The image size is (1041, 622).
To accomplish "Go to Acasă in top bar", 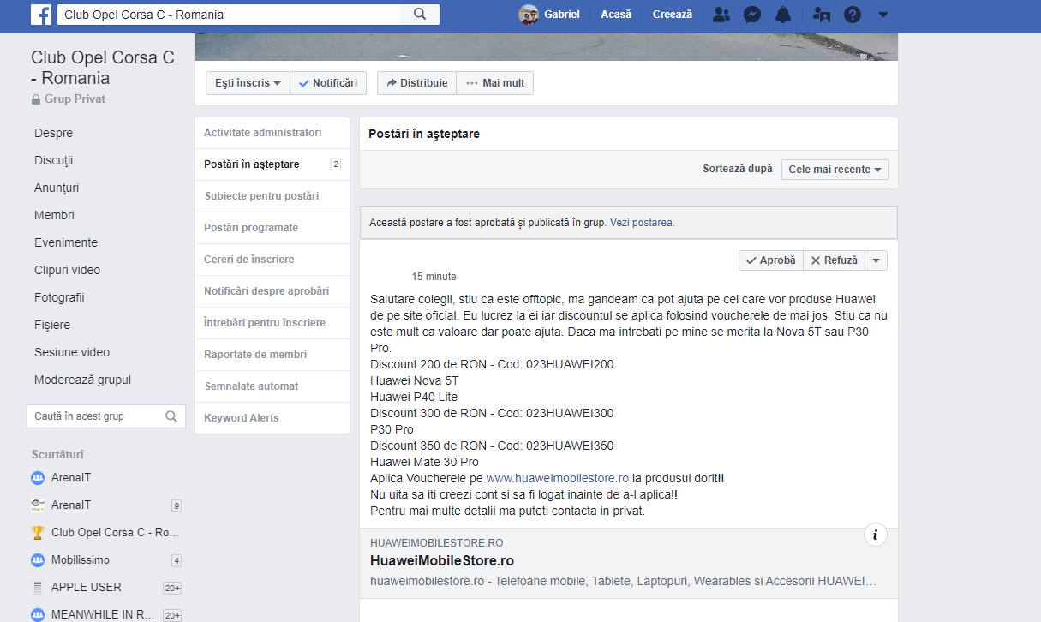I will pyautogui.click(x=616, y=15).
